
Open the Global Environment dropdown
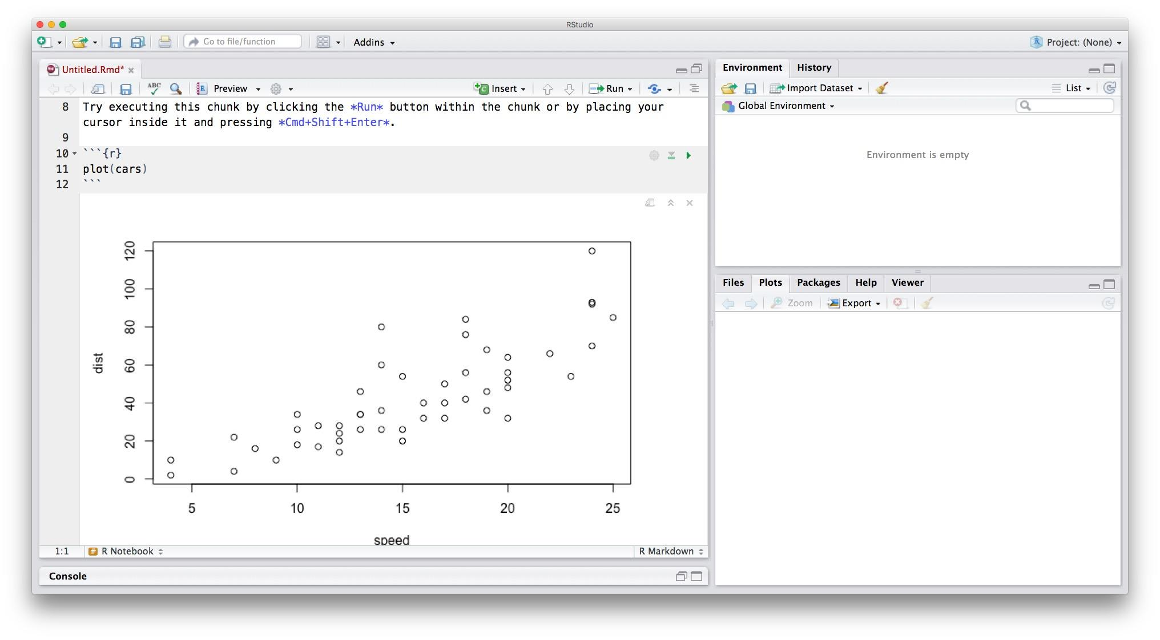[832, 106]
